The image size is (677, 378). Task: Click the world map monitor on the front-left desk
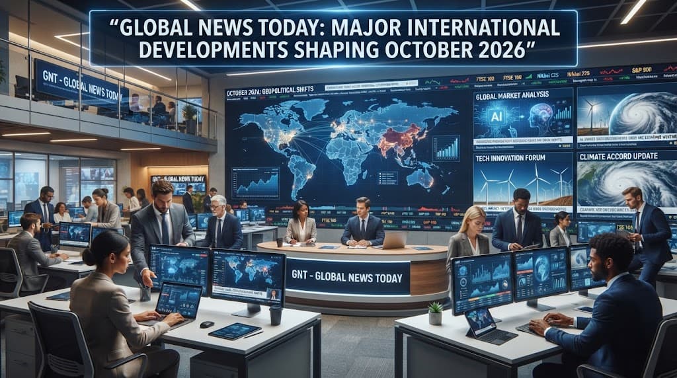(x=248, y=279)
